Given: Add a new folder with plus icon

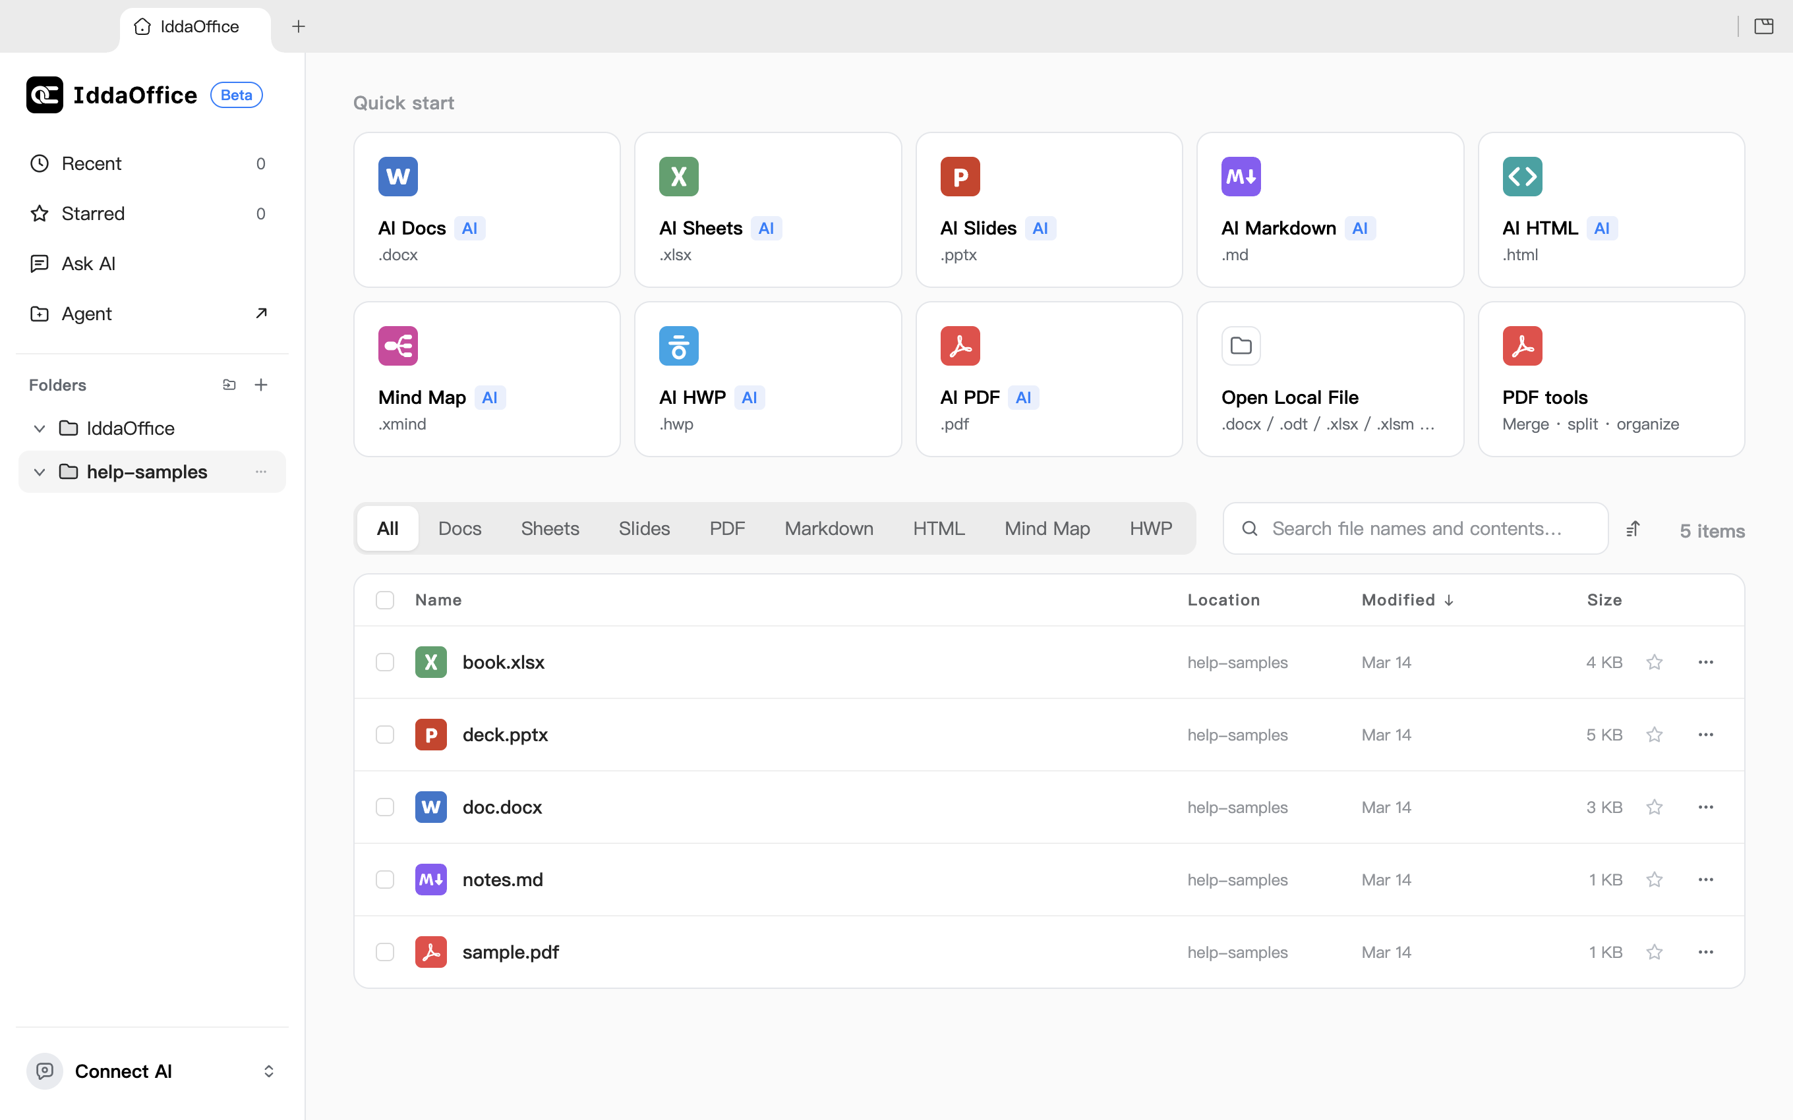Looking at the screenshot, I should click(261, 385).
